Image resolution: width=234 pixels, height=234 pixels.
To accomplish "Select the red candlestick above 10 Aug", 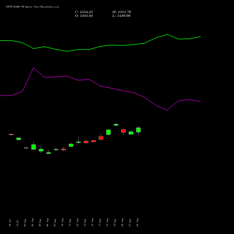I will click(x=64, y=149).
